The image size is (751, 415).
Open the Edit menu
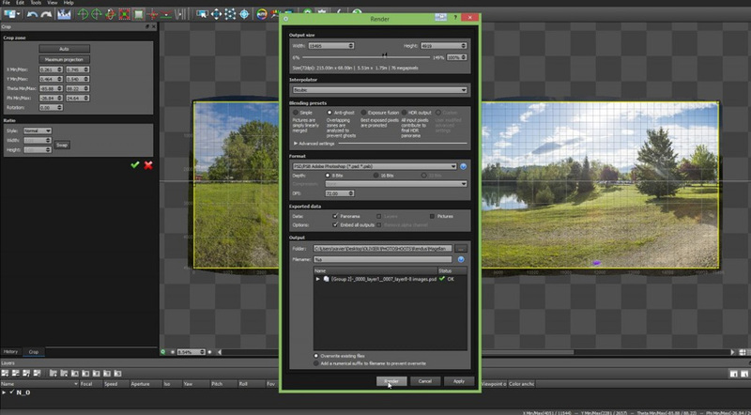(x=20, y=3)
